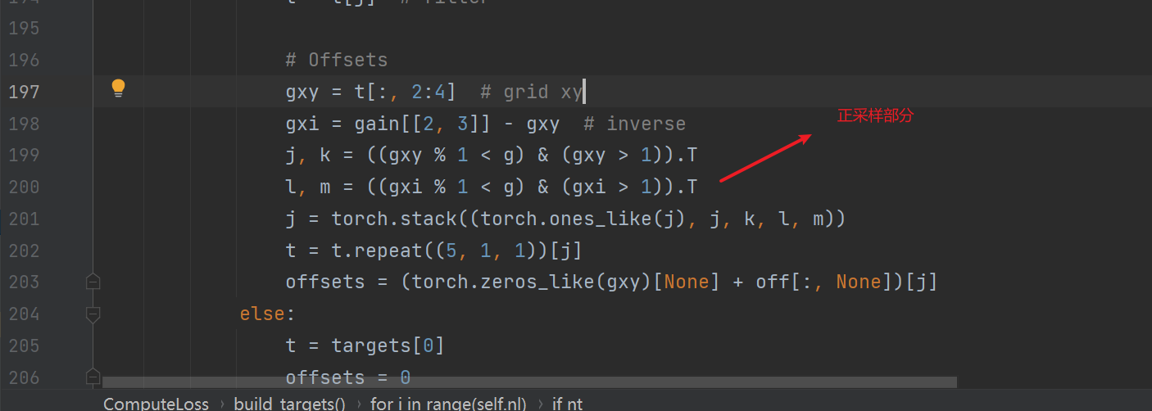This screenshot has height=411, width=1152.
Task: Toggle the fold marker on line 206
Action: pyautogui.click(x=93, y=376)
